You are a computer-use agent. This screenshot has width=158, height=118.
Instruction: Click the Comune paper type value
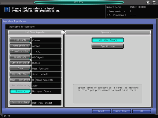pos(46,40)
